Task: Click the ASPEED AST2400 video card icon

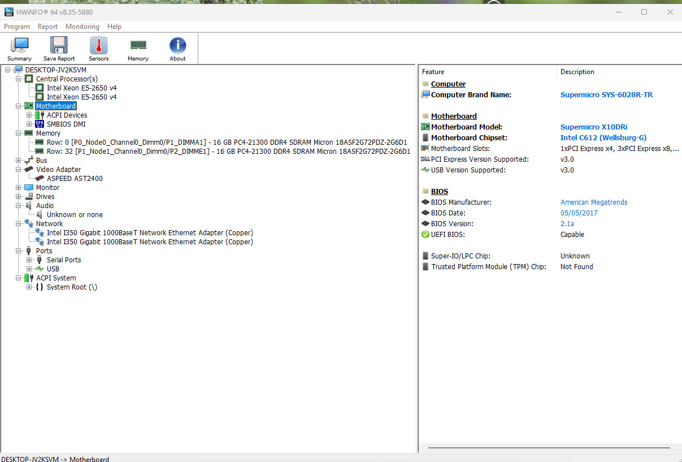Action: point(40,179)
